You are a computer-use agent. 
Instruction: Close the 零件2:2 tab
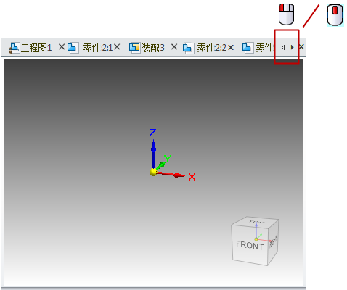pos(231,47)
